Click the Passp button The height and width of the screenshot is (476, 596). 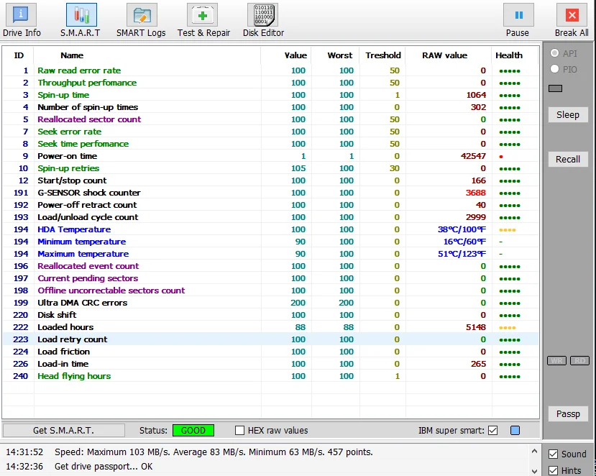coord(567,413)
